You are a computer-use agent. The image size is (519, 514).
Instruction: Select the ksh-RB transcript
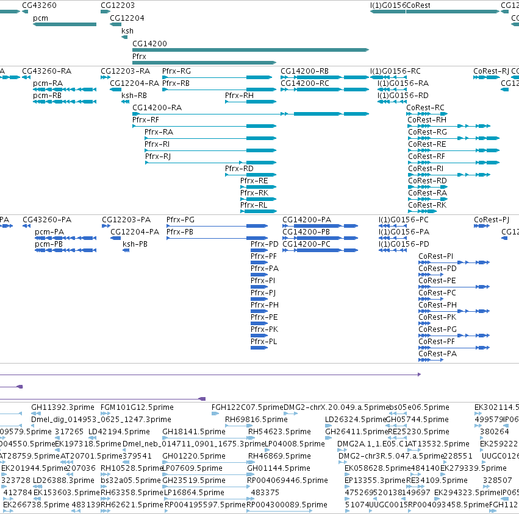pos(134,96)
